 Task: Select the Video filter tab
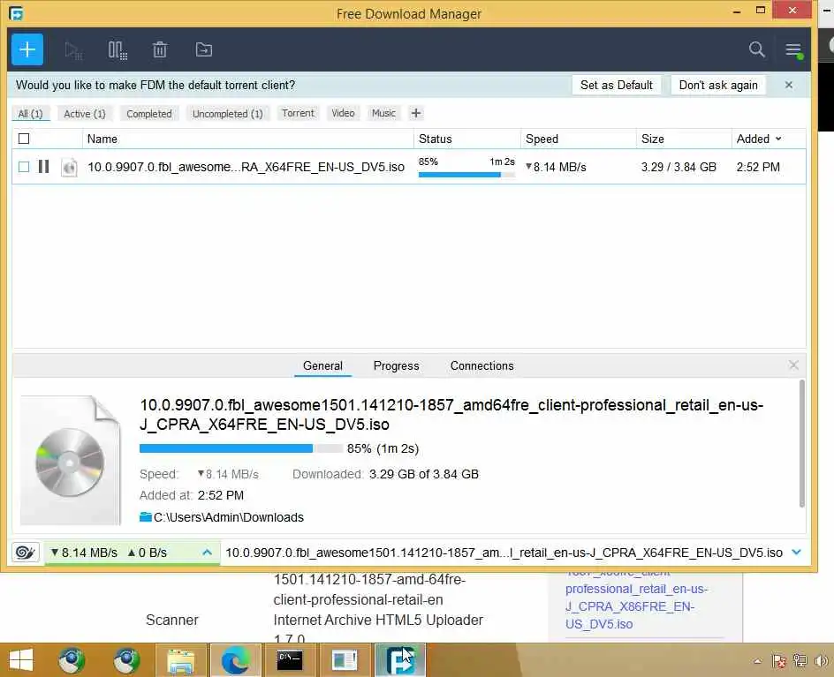[x=343, y=113]
